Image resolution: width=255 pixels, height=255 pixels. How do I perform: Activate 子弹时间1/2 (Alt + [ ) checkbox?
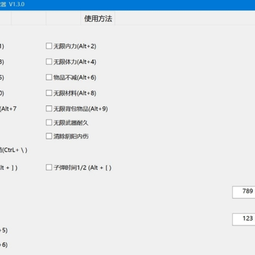[49, 168]
